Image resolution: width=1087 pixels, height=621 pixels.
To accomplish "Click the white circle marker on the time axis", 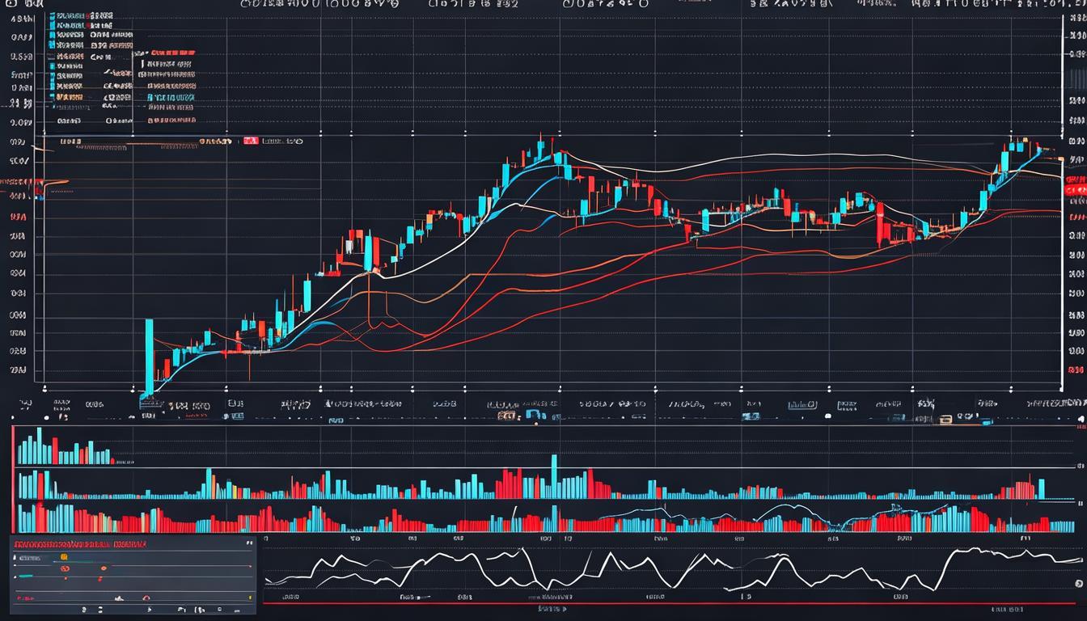I will (x=827, y=415).
